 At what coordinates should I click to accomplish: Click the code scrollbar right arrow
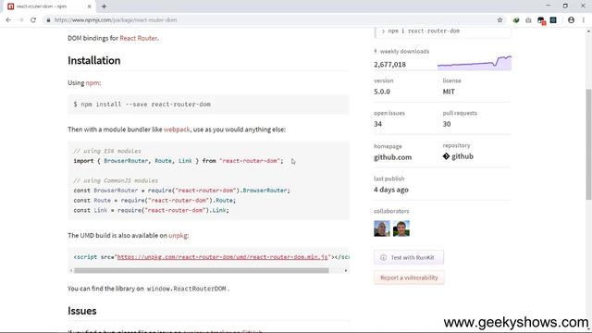346,270
